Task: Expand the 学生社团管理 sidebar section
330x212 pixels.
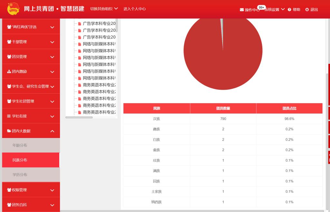Action: click(x=31, y=101)
